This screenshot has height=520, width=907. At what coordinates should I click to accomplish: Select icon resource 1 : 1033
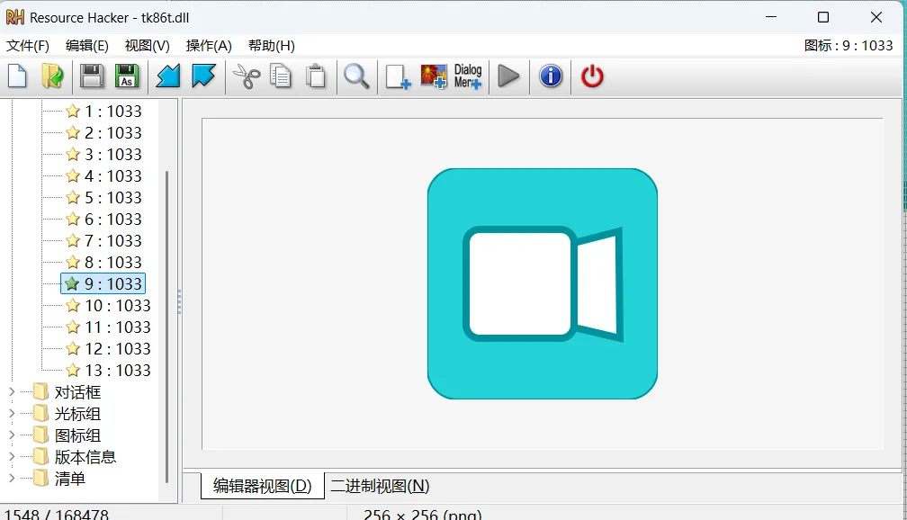pyautogui.click(x=112, y=111)
